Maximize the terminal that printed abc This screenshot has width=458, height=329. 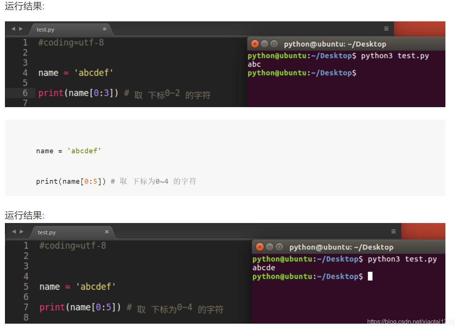pos(273,44)
